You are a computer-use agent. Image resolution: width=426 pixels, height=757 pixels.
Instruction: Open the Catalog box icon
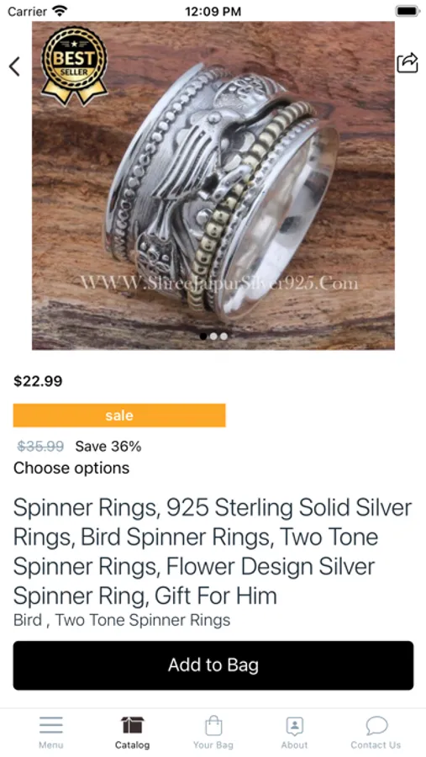[132, 725]
